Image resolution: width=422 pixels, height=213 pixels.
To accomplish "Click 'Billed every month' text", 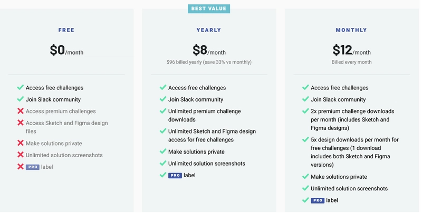I will (351, 62).
